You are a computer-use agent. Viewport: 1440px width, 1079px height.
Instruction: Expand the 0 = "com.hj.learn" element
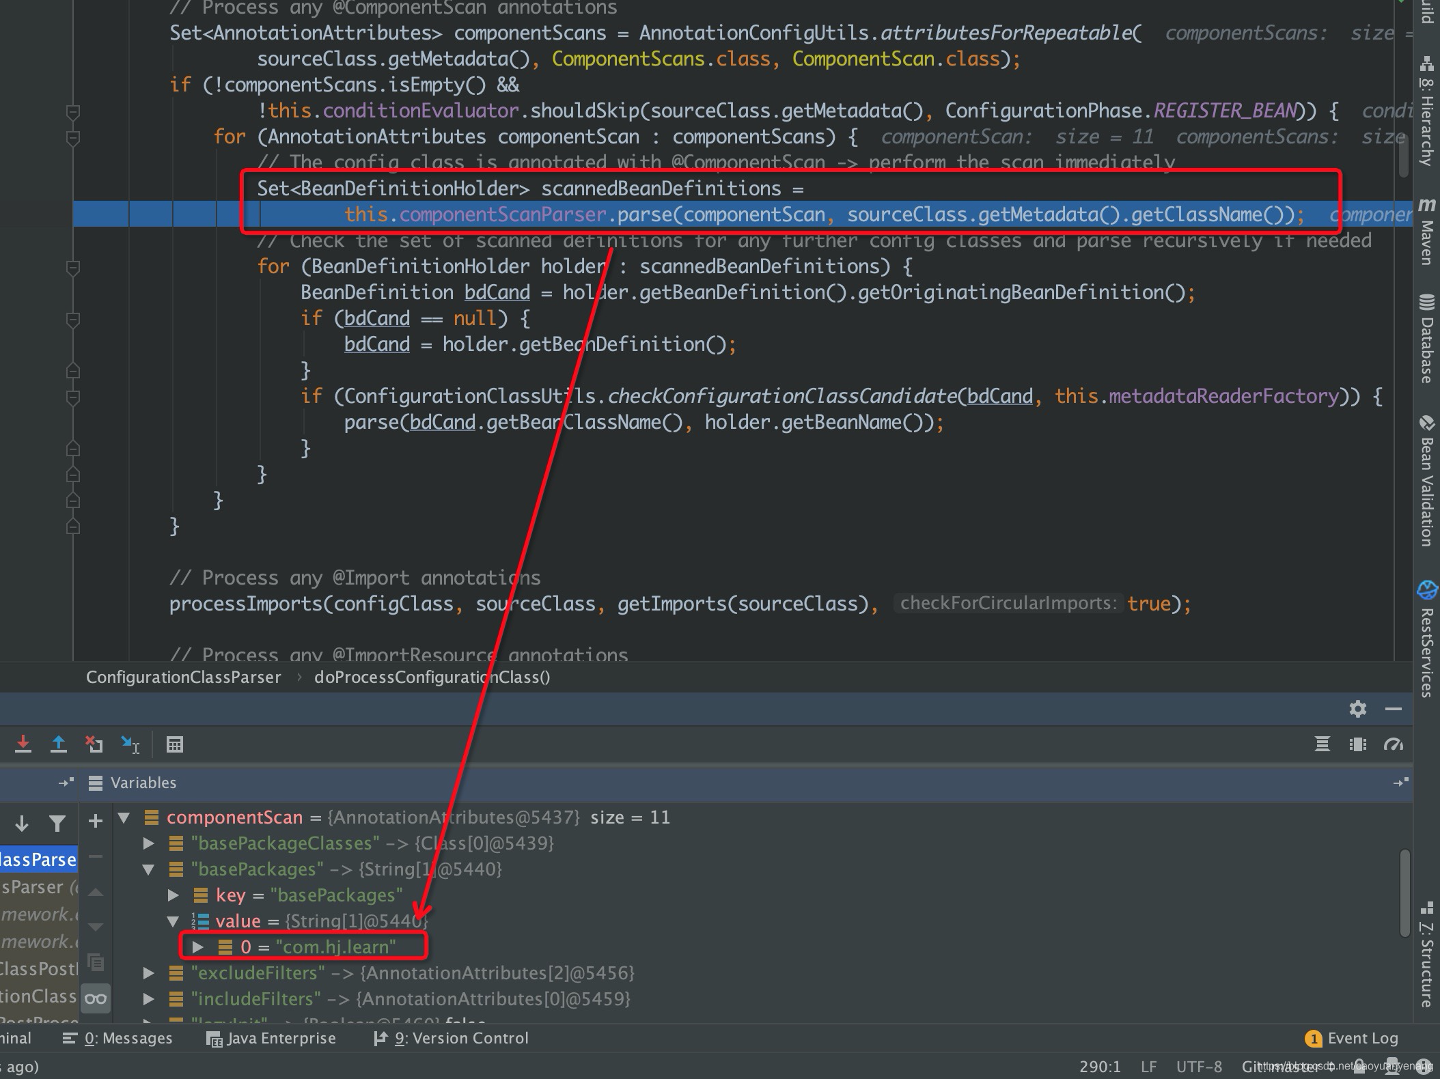[197, 947]
